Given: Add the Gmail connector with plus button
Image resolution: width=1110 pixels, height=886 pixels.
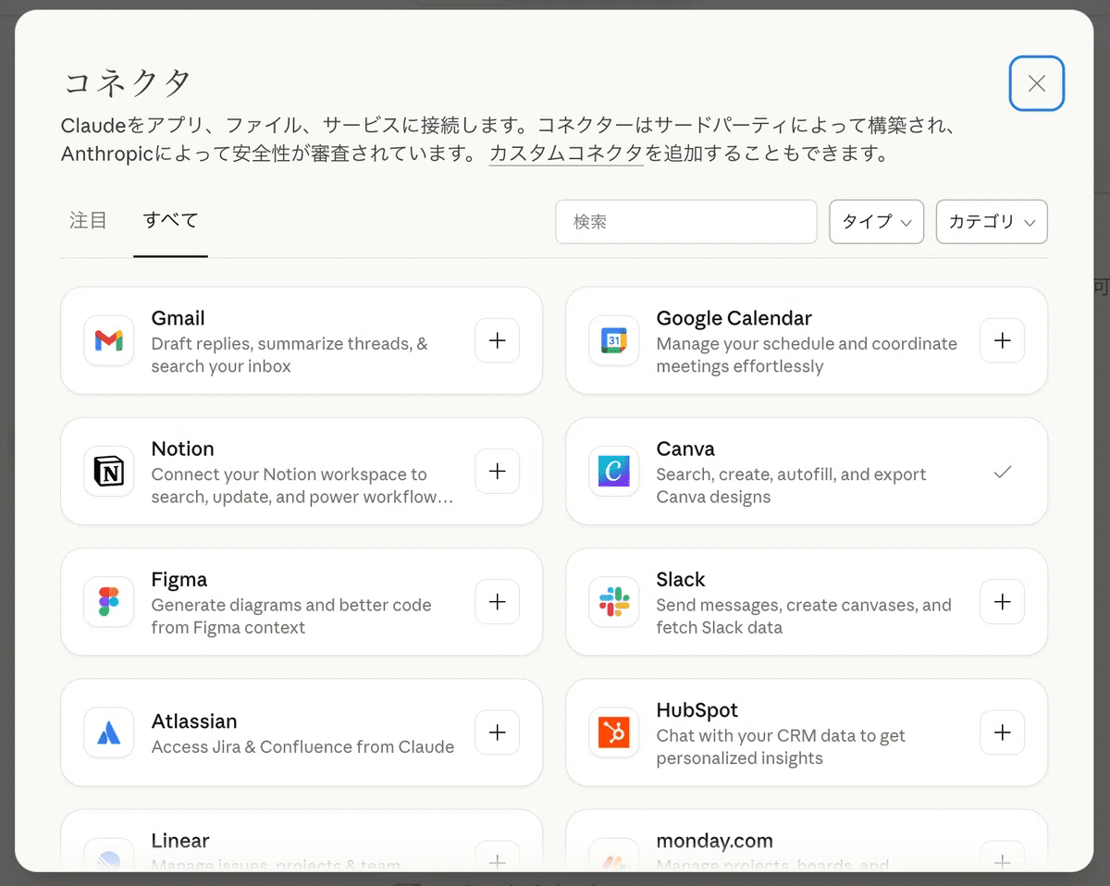Looking at the screenshot, I should pos(498,340).
